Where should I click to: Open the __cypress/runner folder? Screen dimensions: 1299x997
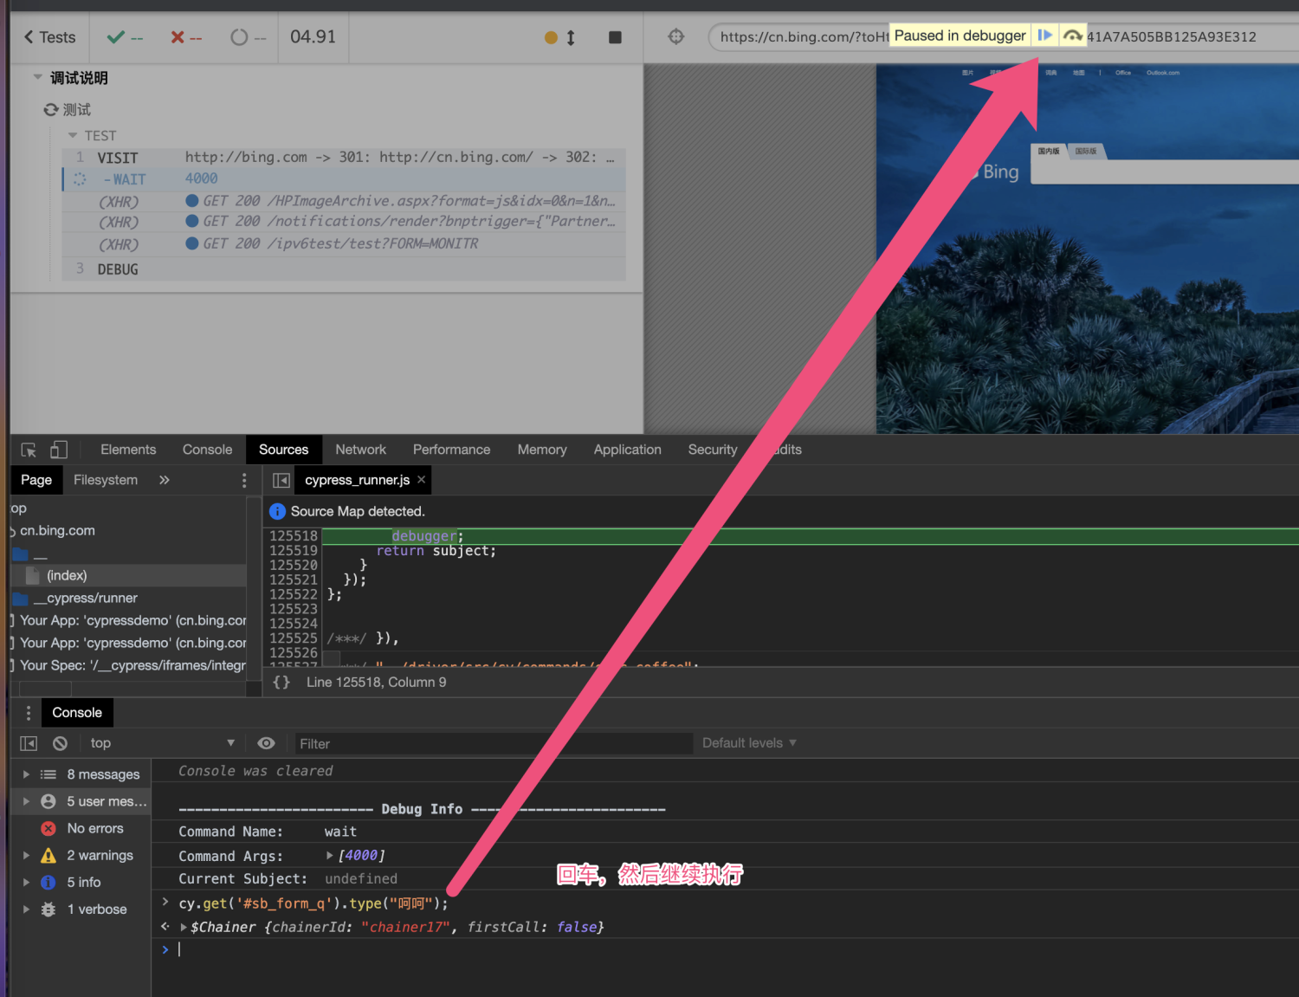[86, 598]
